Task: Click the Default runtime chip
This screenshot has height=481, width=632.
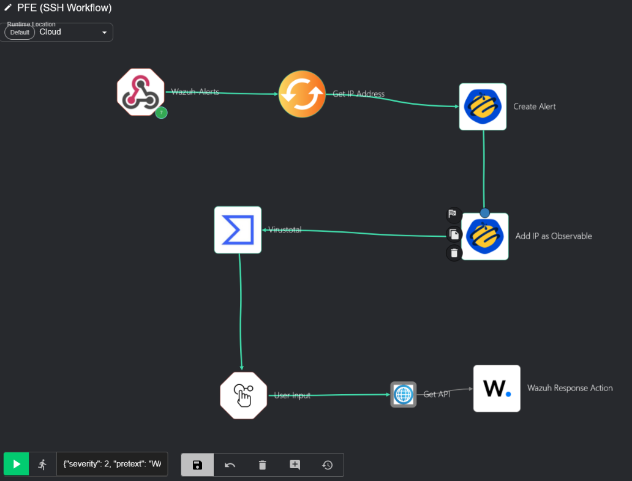Action: click(20, 32)
